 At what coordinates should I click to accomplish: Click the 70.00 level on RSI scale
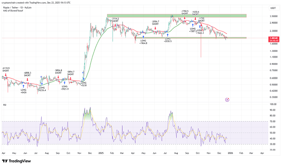[271, 122]
